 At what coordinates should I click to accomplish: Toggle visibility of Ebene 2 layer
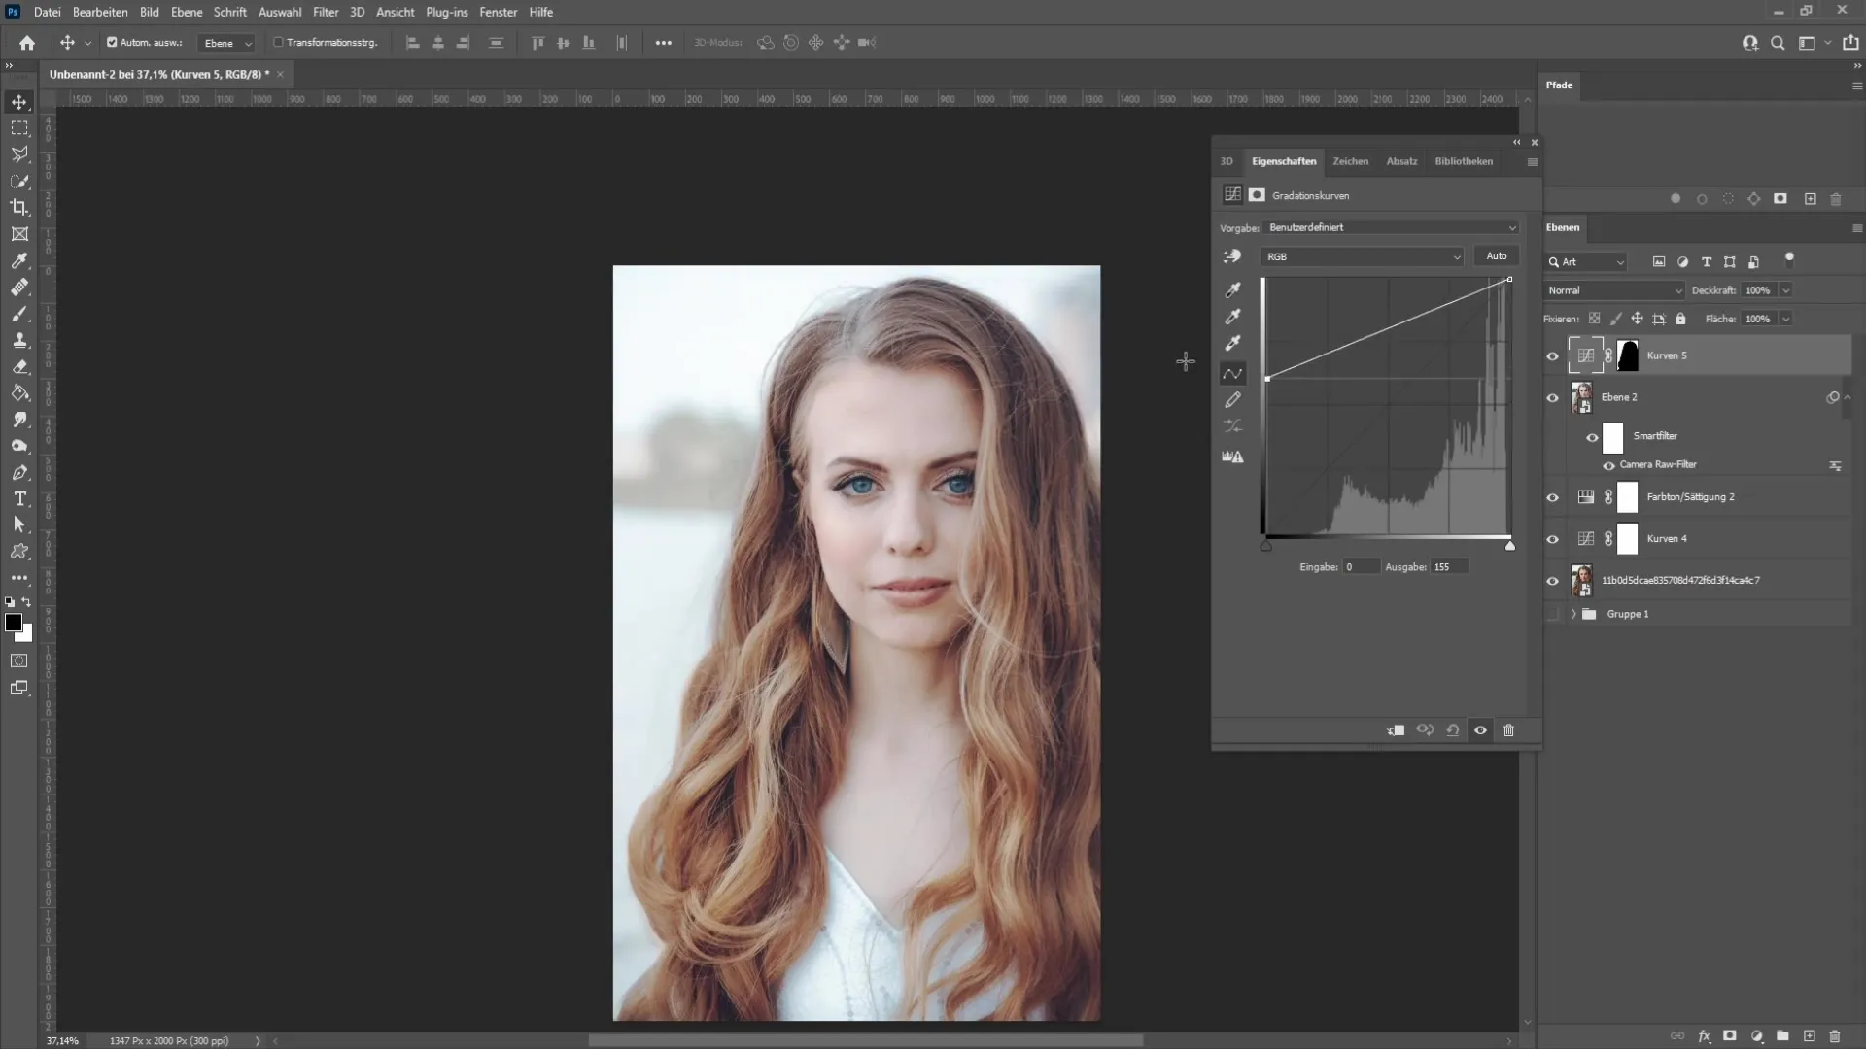(x=1552, y=397)
